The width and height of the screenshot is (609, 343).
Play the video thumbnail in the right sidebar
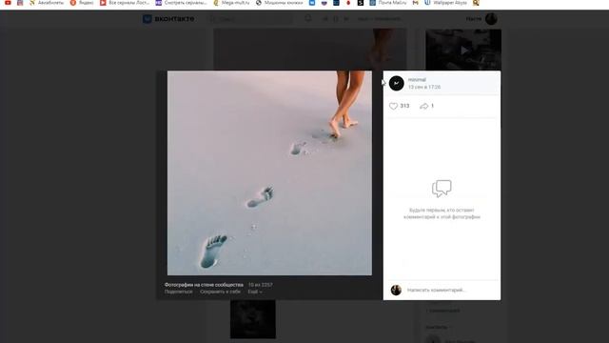point(463,50)
